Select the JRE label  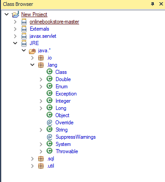click(34, 43)
